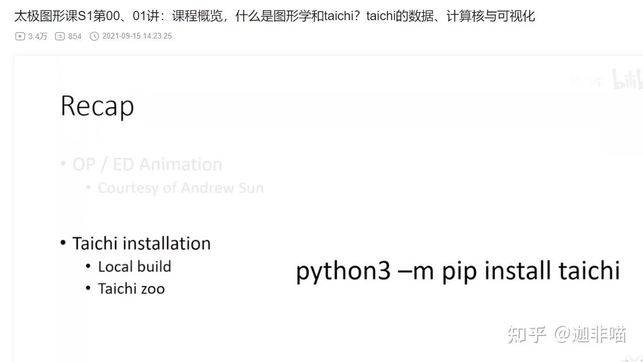643x362 pixels.
Task: Click the @迦非喵 author watermark
Action: pyautogui.click(x=590, y=334)
